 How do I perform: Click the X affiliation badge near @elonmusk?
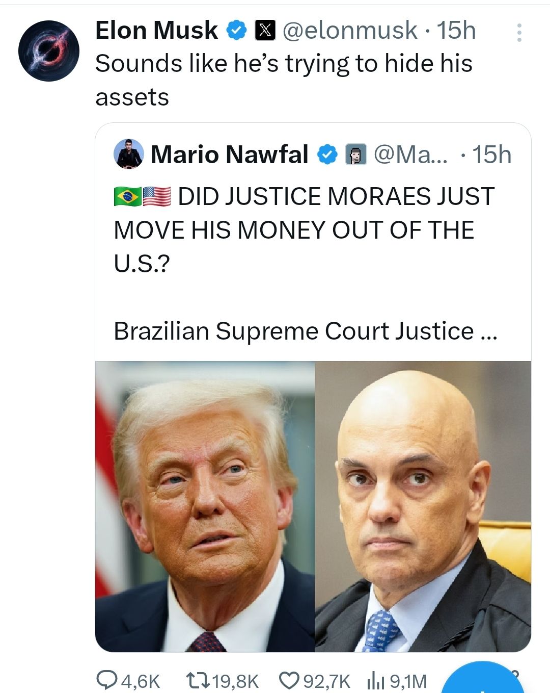265,31
